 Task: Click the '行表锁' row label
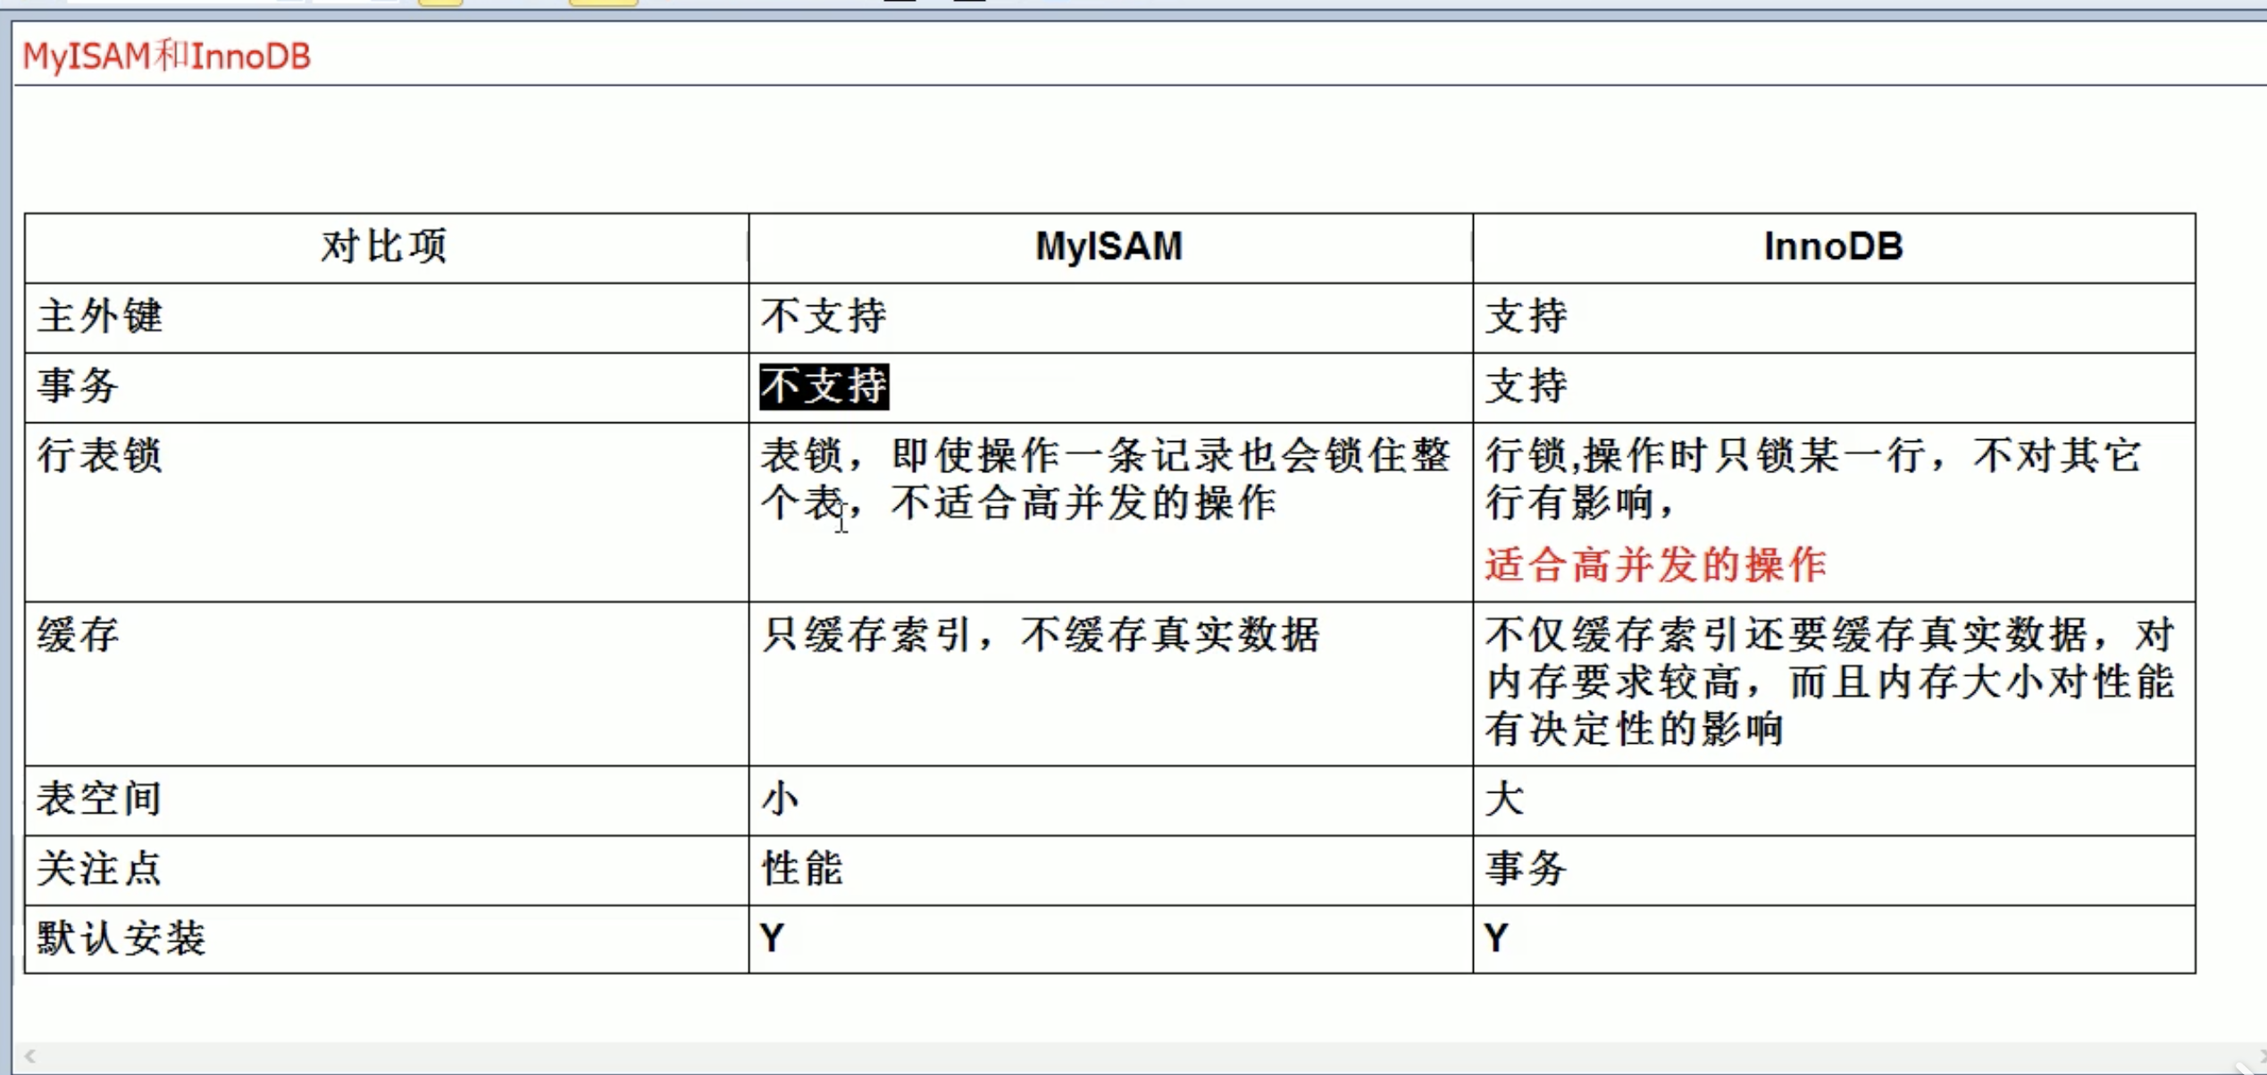point(100,455)
